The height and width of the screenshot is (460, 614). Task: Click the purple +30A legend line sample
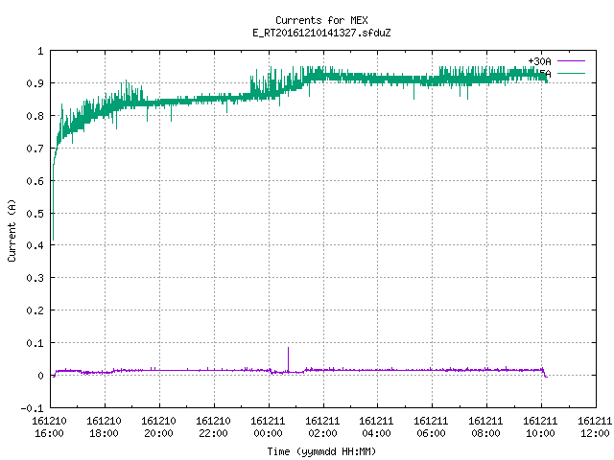click(571, 61)
